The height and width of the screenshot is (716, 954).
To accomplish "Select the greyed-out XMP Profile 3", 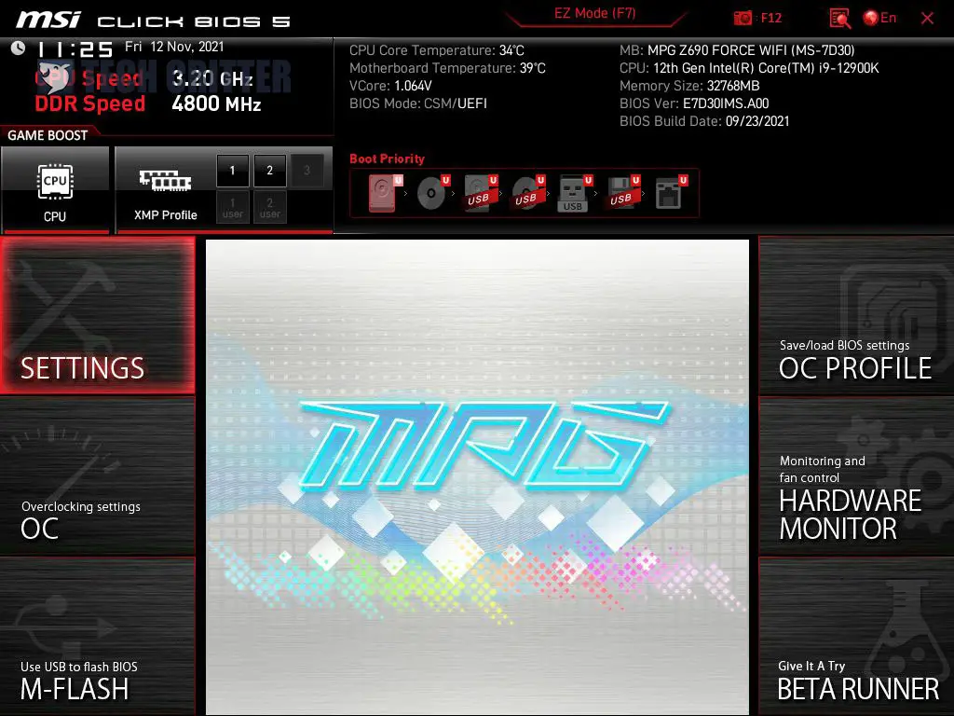I will [307, 171].
